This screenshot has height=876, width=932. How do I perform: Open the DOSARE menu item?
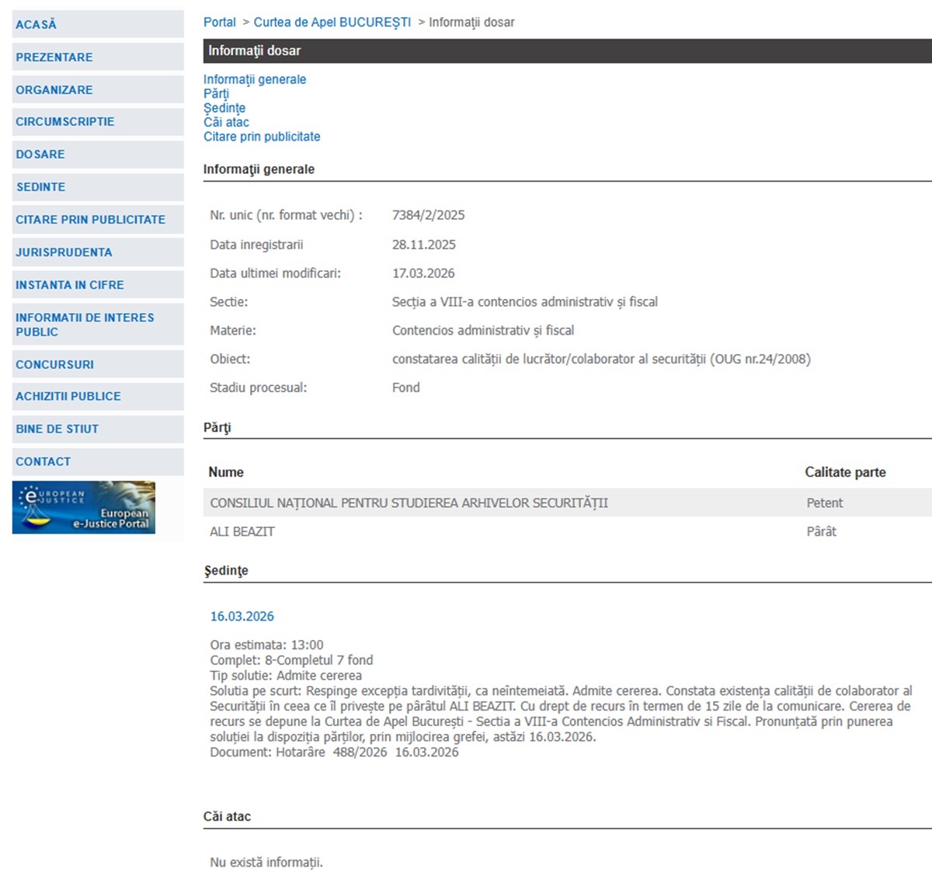click(98, 154)
